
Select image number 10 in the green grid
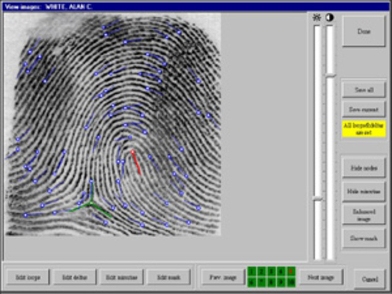click(291, 282)
